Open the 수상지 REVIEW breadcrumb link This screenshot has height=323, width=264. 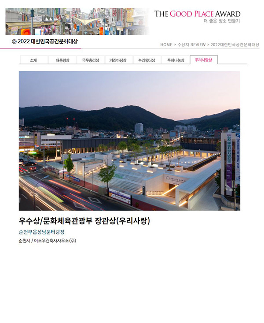click(191, 45)
